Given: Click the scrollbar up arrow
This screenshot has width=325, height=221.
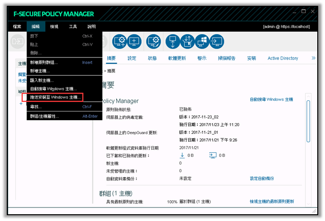Looking at the screenshot, I should 308,97.
